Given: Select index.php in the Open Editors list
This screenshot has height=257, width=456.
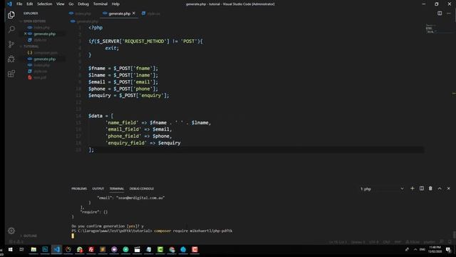Looking at the screenshot, I should pos(41,27).
